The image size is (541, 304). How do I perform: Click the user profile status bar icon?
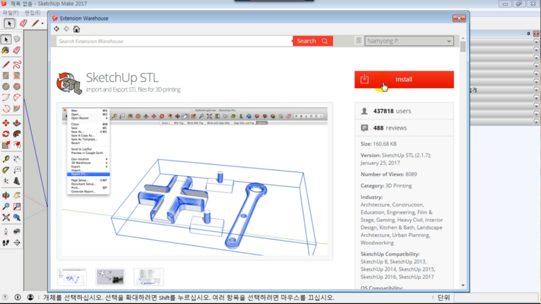pos(30,298)
